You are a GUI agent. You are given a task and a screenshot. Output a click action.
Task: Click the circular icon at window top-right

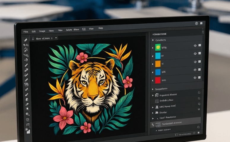[x=196, y=23]
